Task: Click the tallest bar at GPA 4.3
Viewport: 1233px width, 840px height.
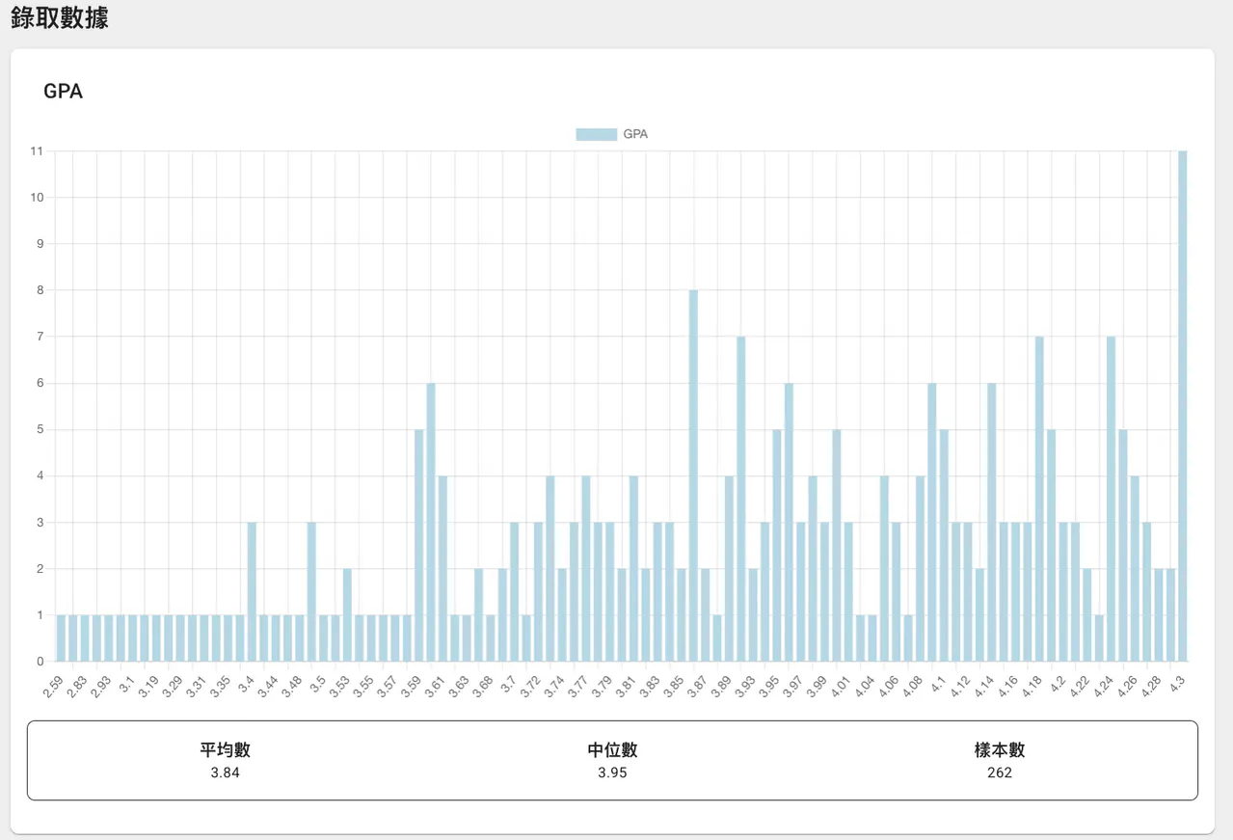Action: point(1182,406)
